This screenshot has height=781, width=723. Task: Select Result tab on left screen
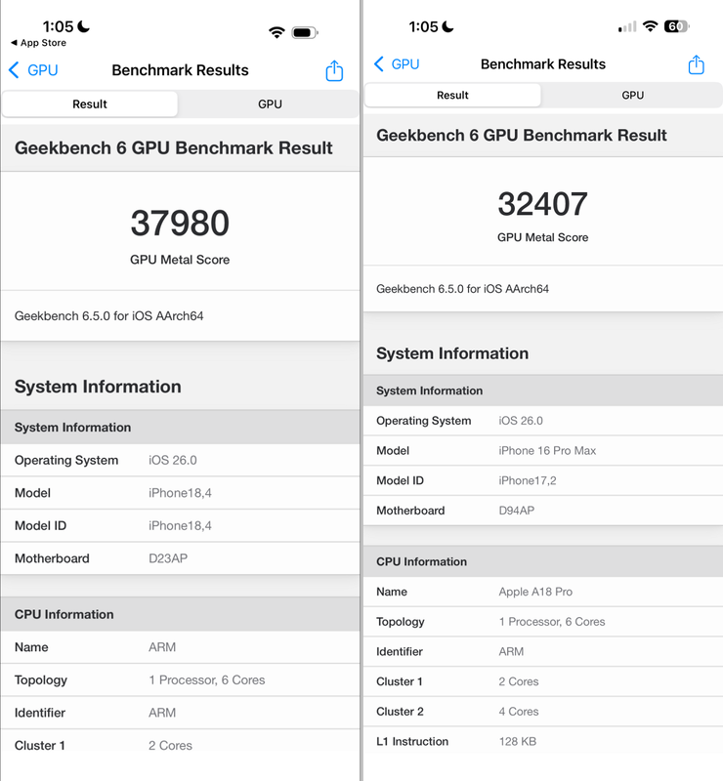90,104
